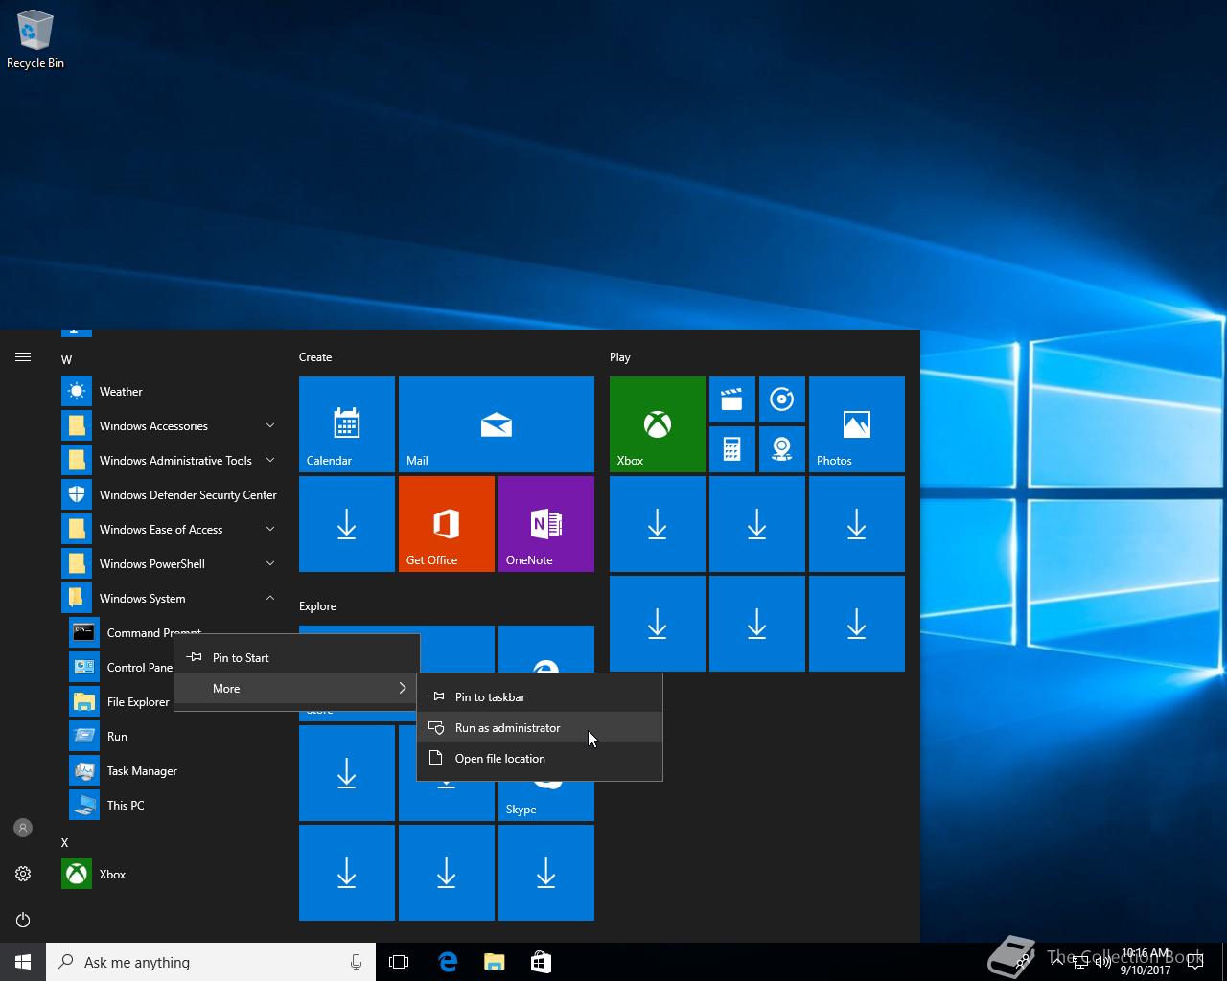Select Pin to taskbar

click(x=540, y=696)
